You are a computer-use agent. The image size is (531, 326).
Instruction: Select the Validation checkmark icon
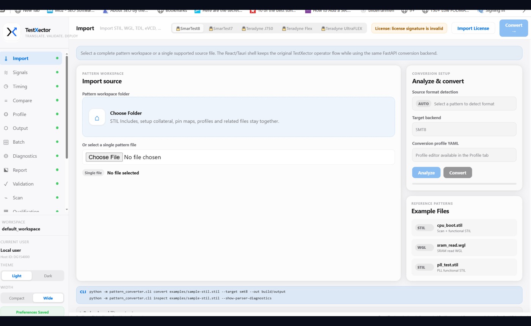(x=6, y=184)
